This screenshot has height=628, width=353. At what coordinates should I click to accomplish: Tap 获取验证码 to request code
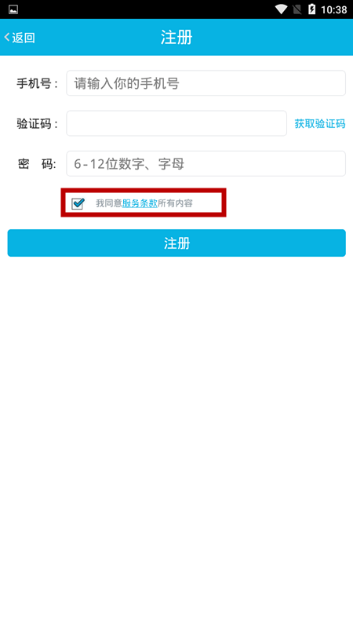pyautogui.click(x=320, y=124)
